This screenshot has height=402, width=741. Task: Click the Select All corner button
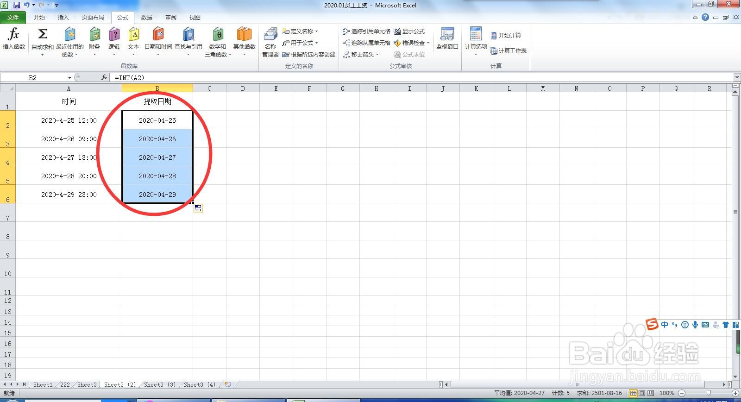[8, 88]
